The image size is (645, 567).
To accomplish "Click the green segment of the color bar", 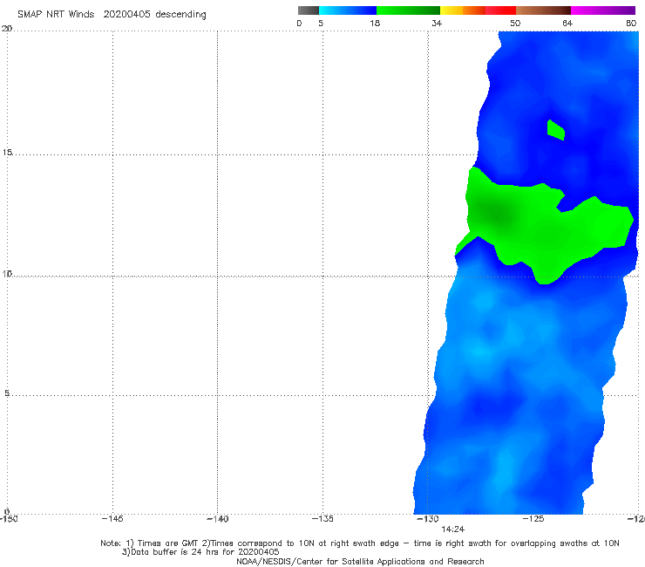I will pos(408,10).
